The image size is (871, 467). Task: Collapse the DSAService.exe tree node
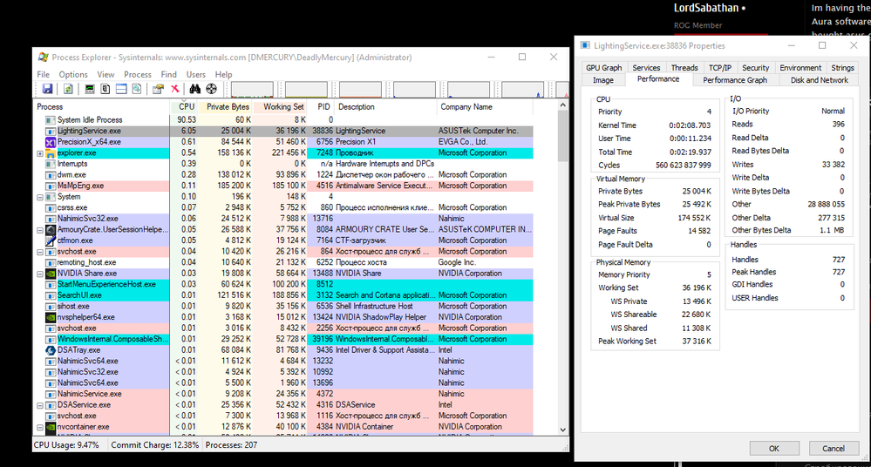(40, 405)
